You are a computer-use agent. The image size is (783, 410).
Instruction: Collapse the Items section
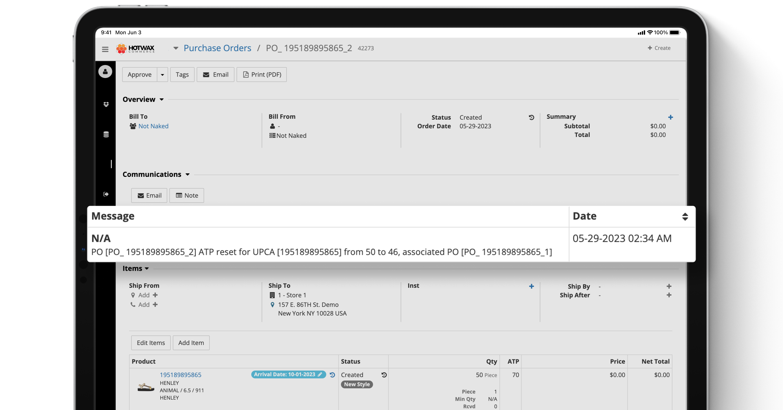(147, 268)
